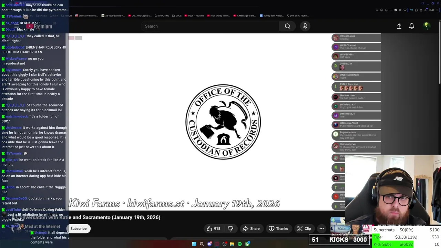This screenshot has height=248, width=441.
Task: Open 'Excessive Force e...' bookmark
Action: pyautogui.click(x=86, y=15)
